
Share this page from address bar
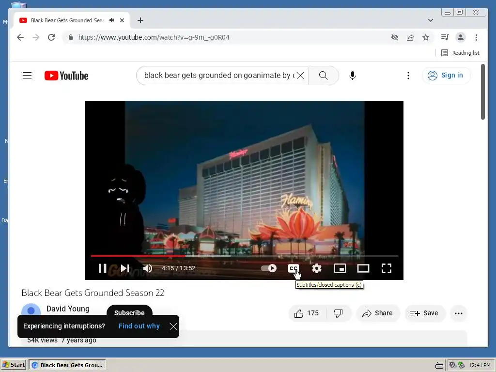pyautogui.click(x=410, y=37)
